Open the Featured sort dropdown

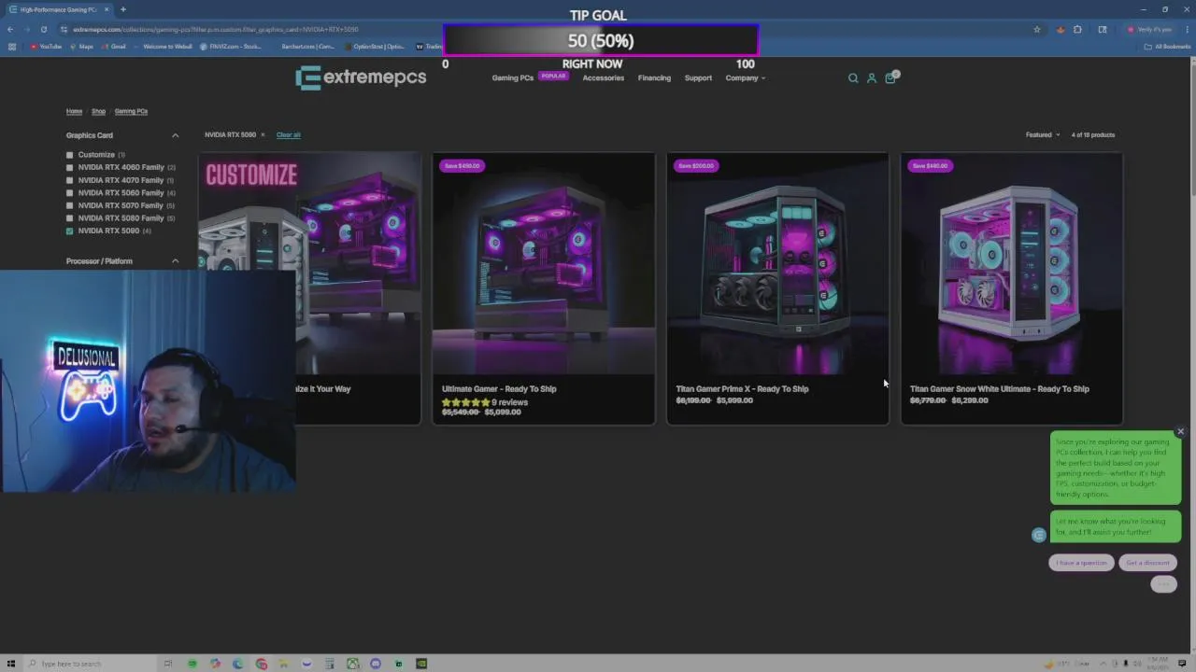(1043, 134)
